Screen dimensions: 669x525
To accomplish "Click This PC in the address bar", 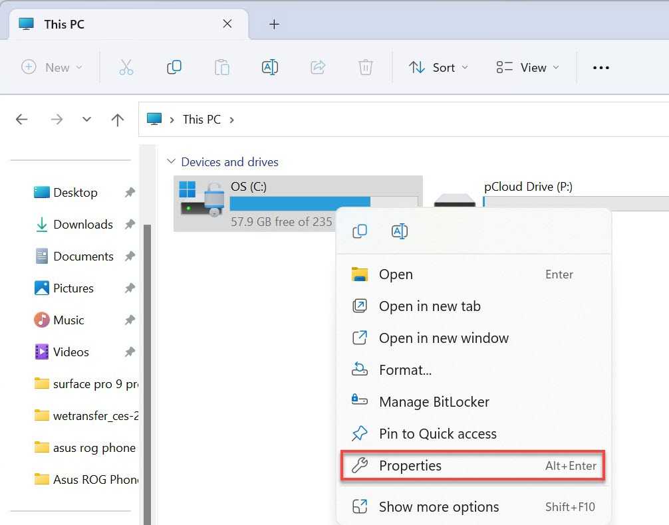I will click(201, 120).
